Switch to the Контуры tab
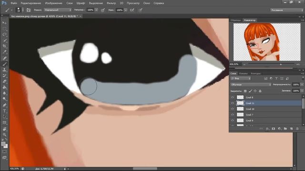This screenshot has width=305, height=171. coord(255,74)
